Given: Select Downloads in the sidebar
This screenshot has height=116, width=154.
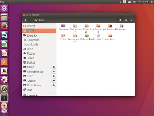Looking at the screenshot, I should tap(39, 44).
